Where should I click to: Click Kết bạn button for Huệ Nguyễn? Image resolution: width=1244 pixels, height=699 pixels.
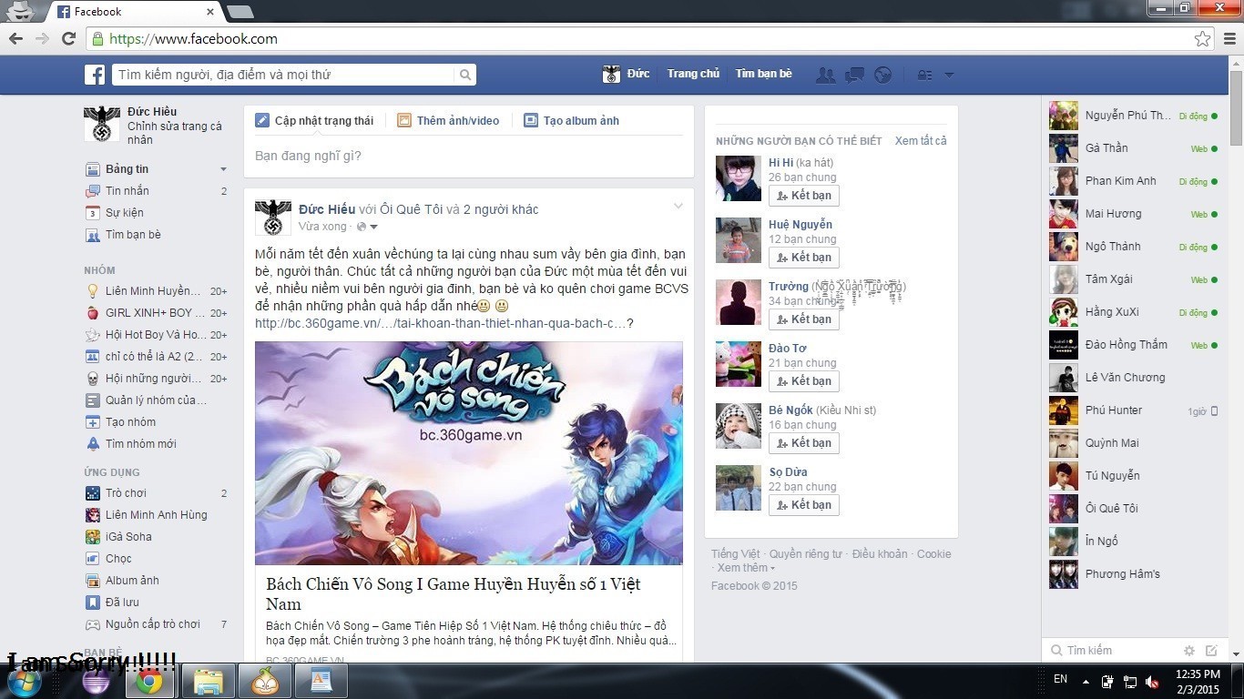coord(803,258)
